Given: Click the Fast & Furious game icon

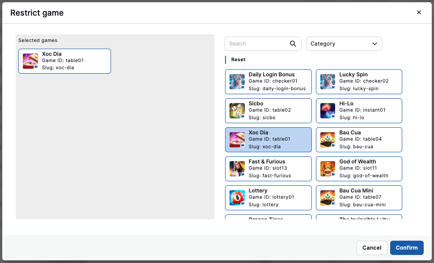Looking at the screenshot, I should coord(237,169).
